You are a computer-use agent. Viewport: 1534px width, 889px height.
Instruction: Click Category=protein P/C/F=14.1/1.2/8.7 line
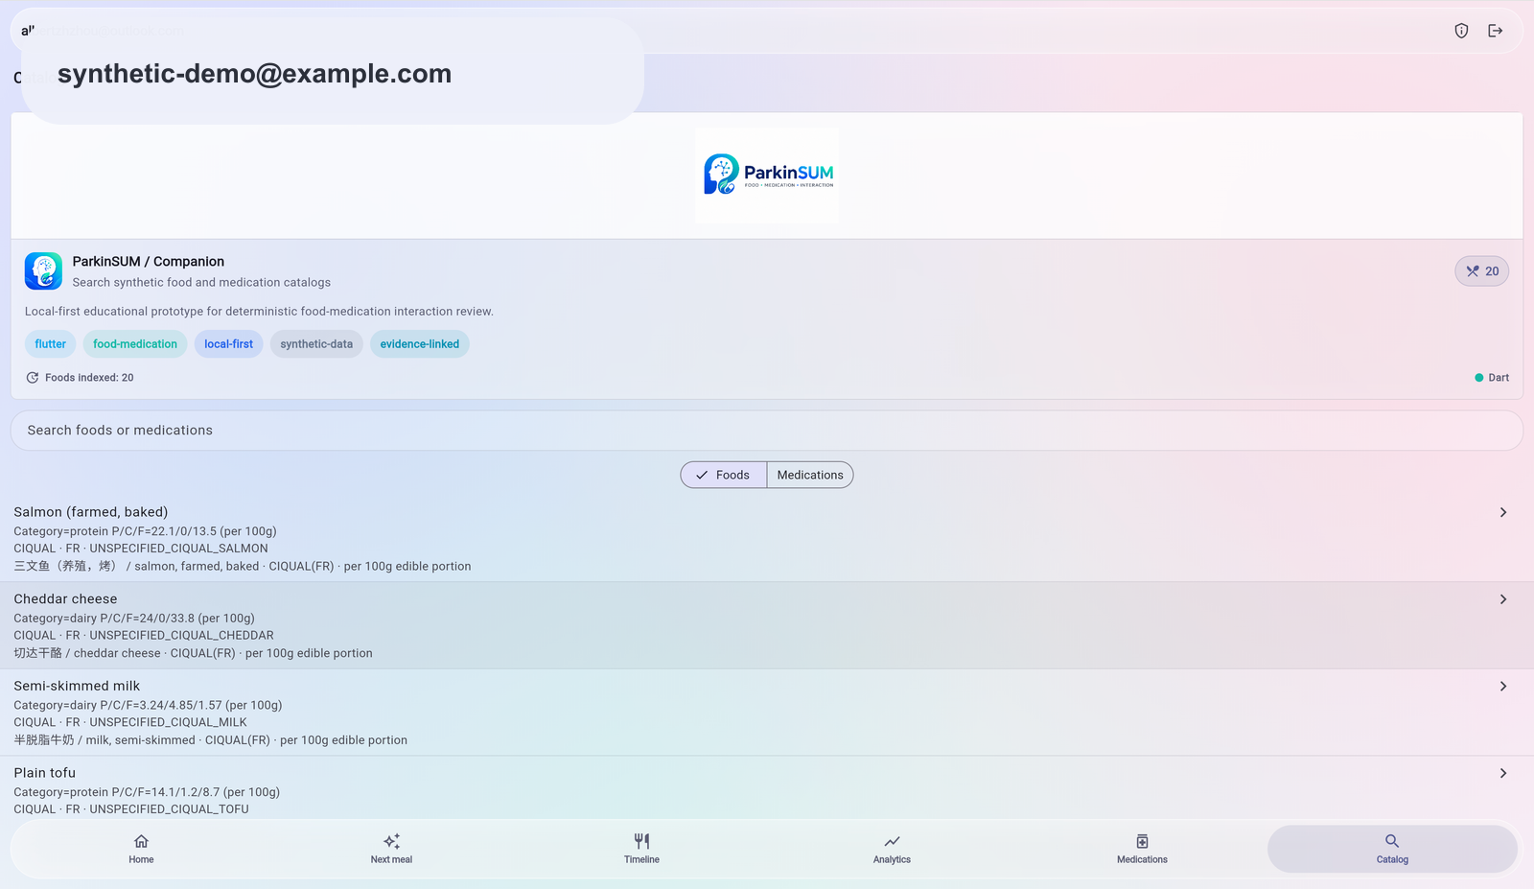(x=147, y=792)
